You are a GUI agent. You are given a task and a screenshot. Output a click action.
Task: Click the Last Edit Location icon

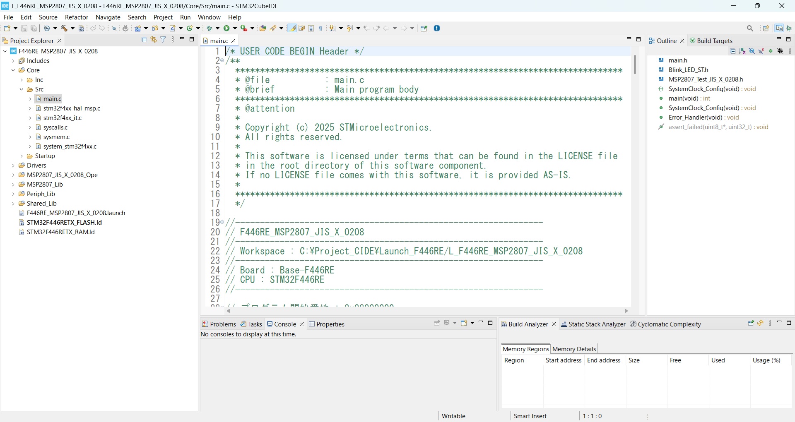click(x=367, y=29)
